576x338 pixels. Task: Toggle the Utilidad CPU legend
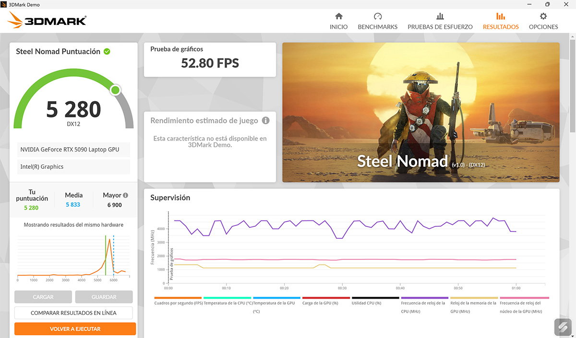tap(375, 301)
